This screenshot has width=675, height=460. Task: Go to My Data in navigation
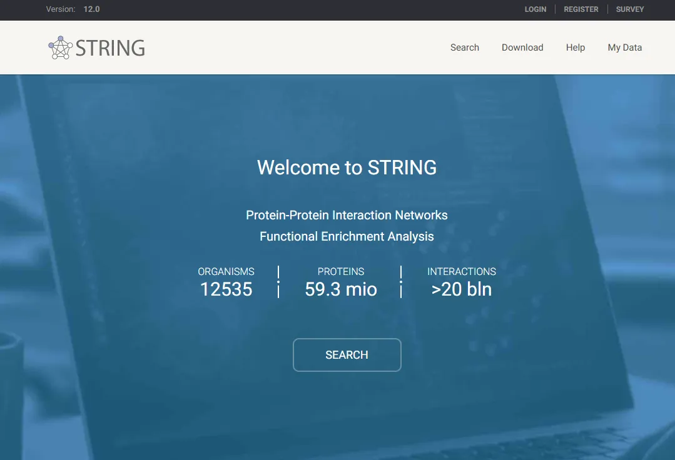tap(624, 47)
